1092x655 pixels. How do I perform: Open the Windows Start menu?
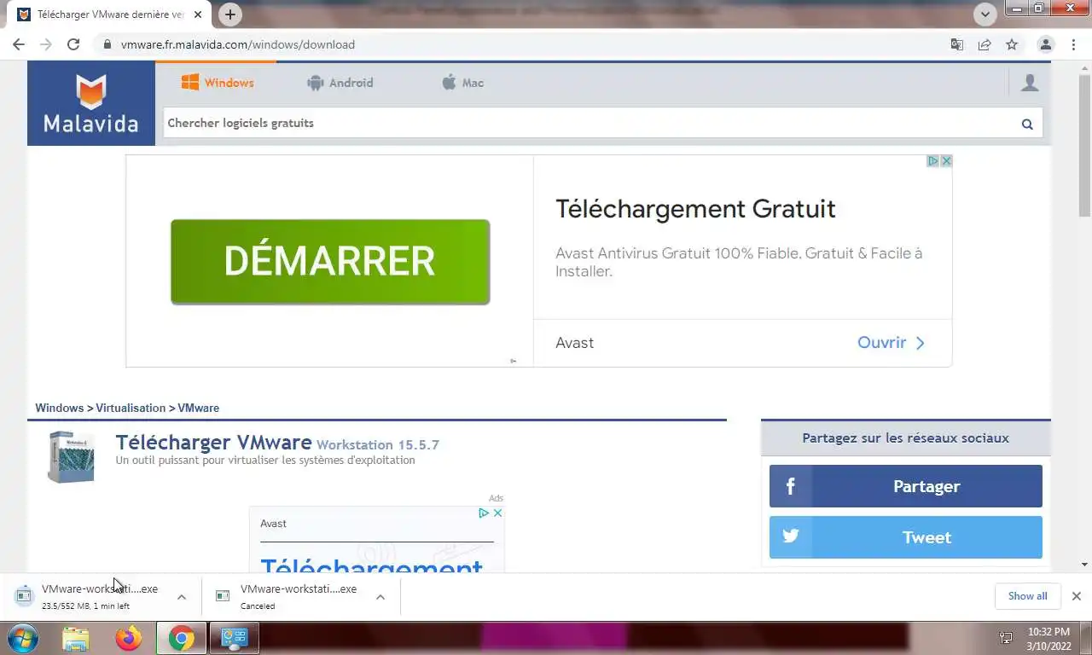22,638
